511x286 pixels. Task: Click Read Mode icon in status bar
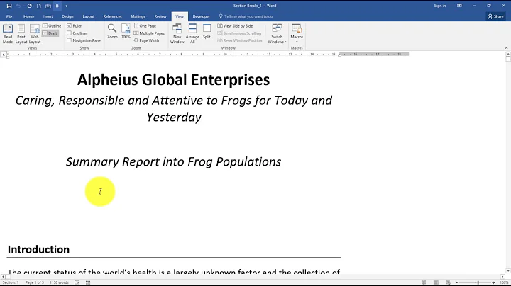tap(423, 282)
